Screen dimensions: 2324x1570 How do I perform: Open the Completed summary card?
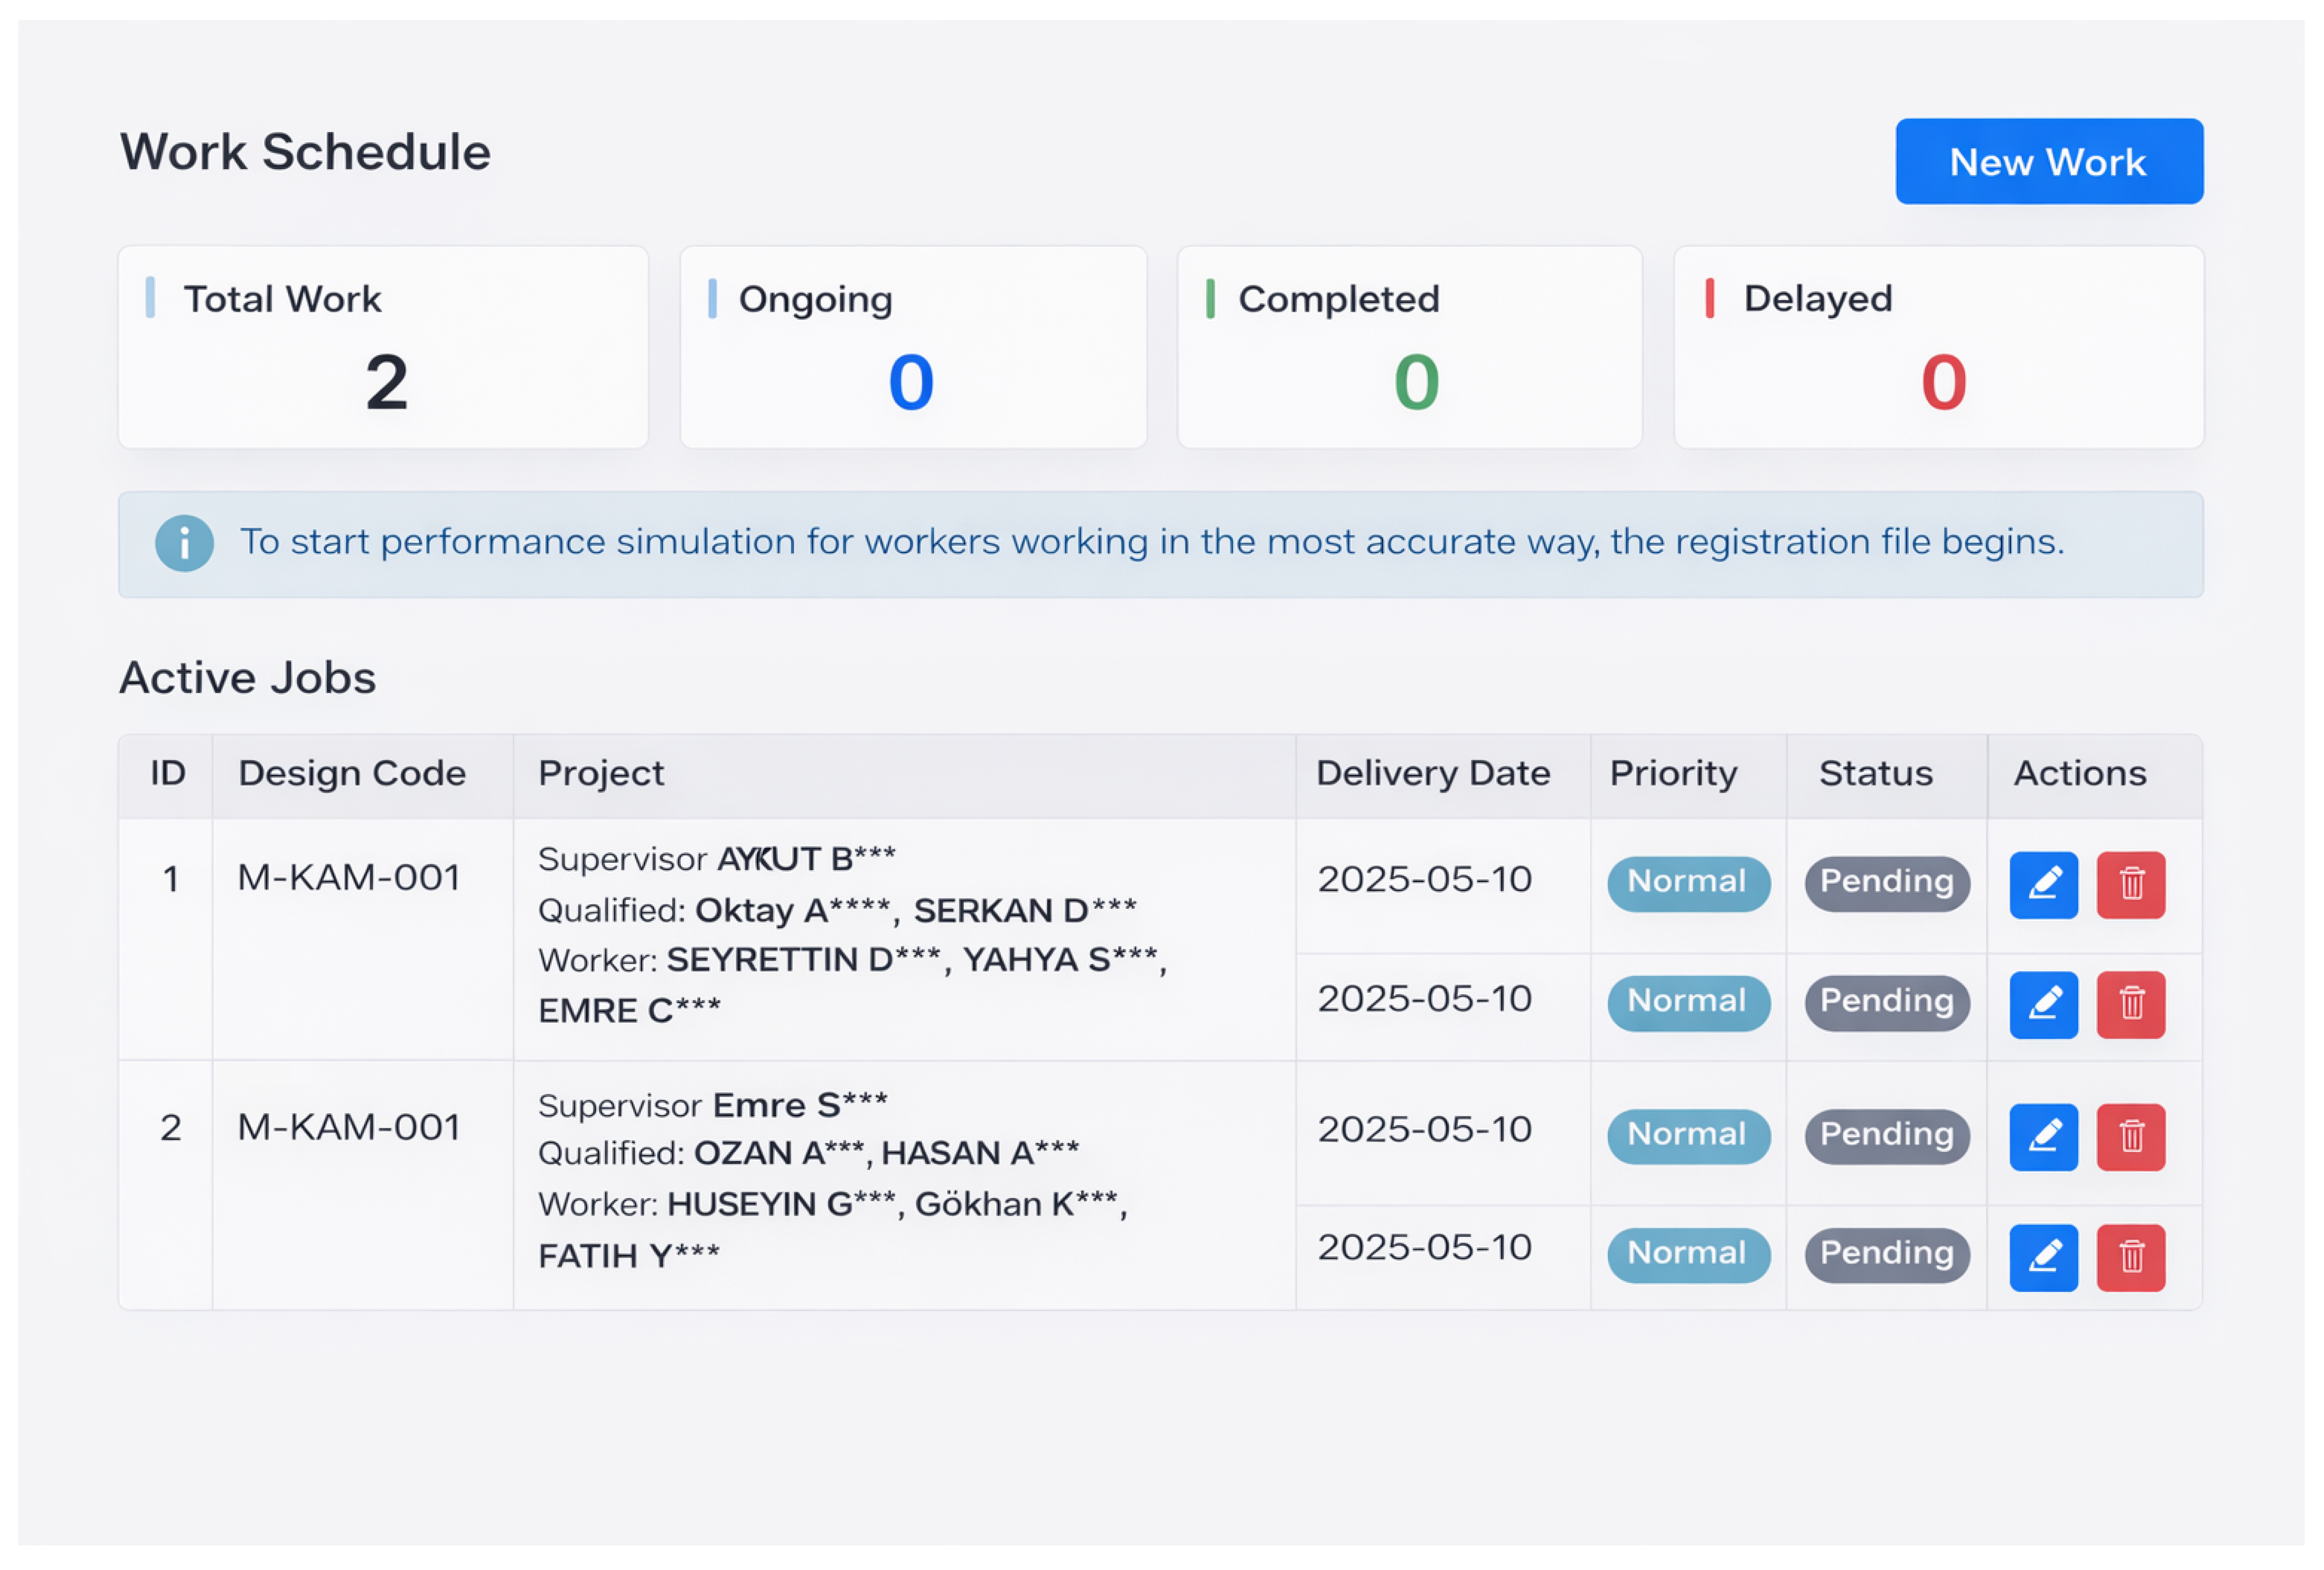(x=1409, y=346)
